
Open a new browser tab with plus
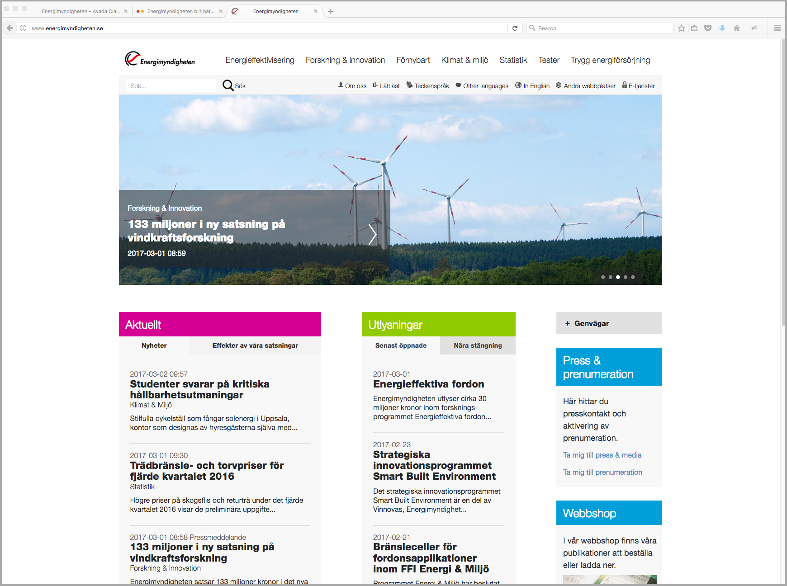coord(331,12)
